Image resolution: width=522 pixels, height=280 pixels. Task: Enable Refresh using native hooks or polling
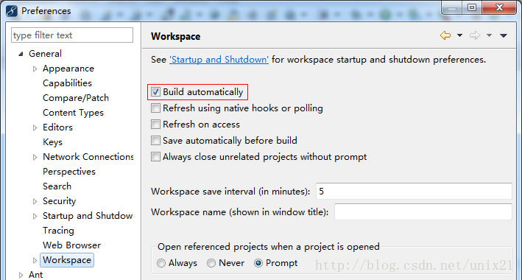pos(155,108)
